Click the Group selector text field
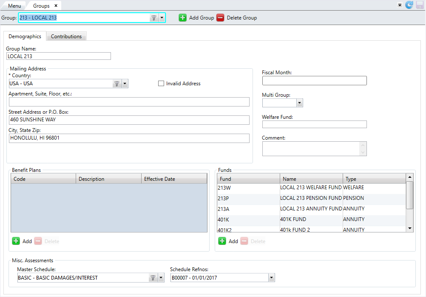Viewport: 426px width, 297px height. 84,18
